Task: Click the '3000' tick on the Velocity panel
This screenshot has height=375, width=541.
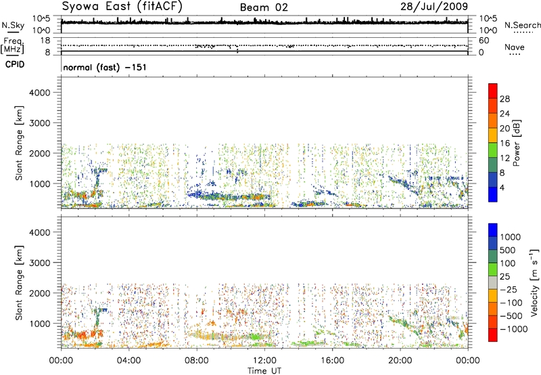Action: pyautogui.click(x=39, y=263)
